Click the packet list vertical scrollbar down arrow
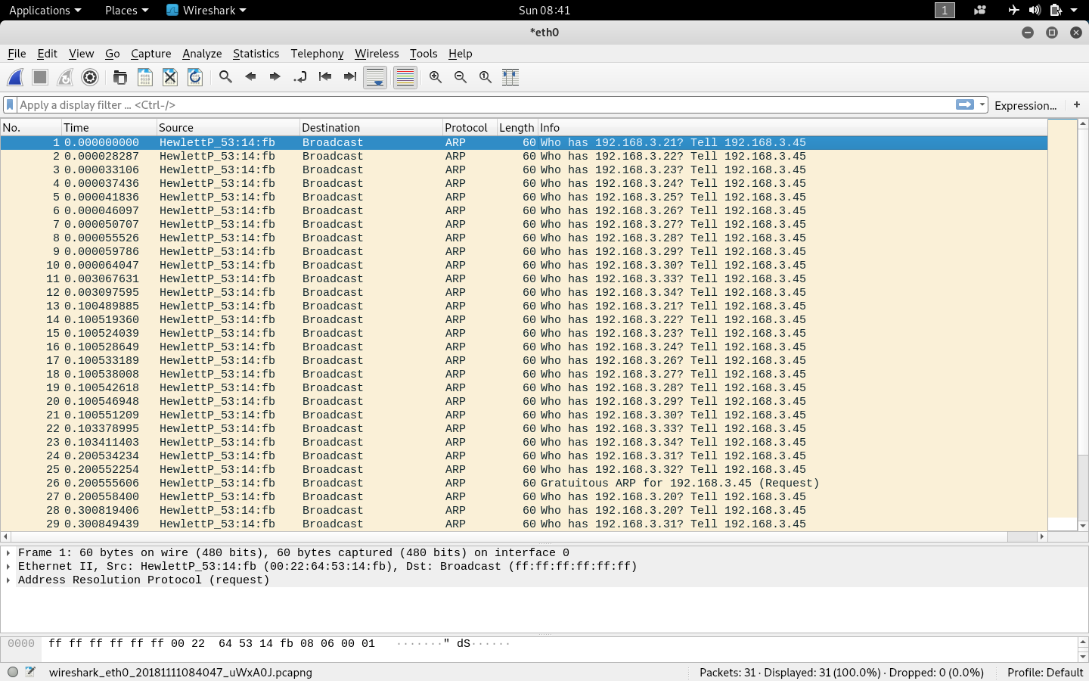The image size is (1089, 681). click(1083, 525)
